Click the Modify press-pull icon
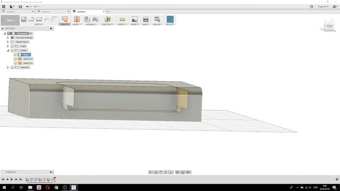Image resolution: width=340 pixels, height=191 pixels. click(76, 19)
